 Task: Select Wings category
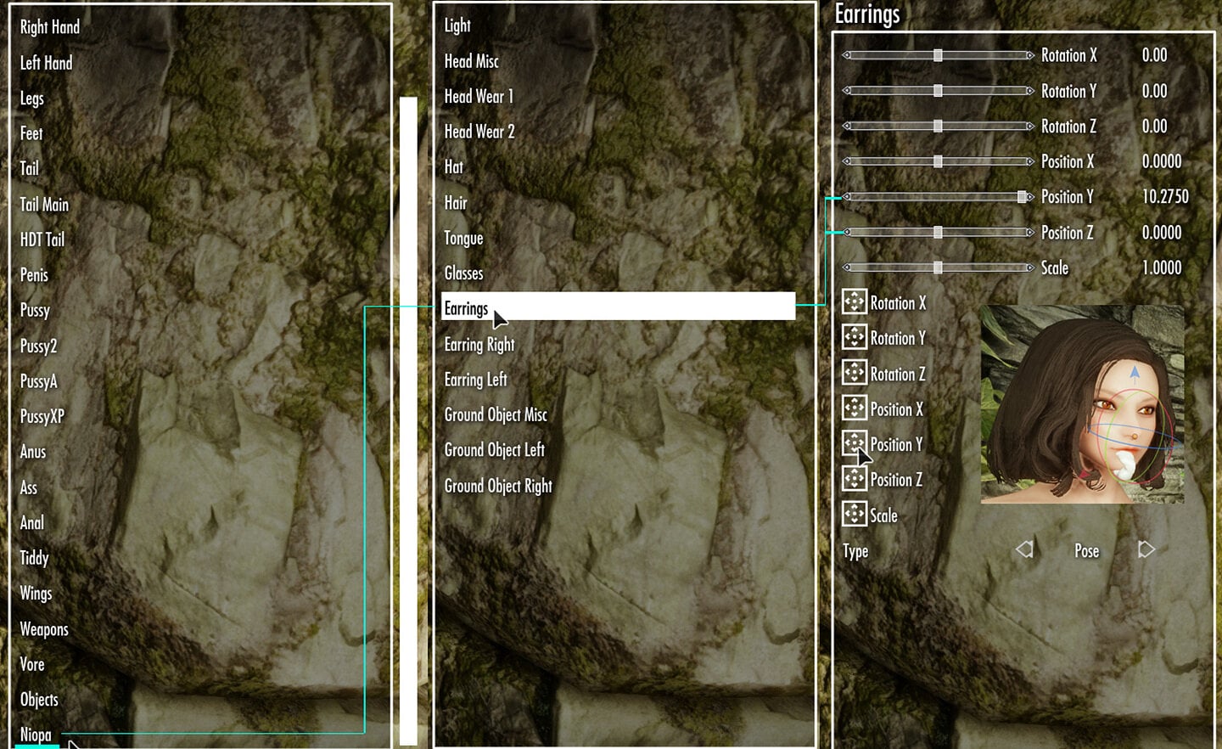coord(36,594)
